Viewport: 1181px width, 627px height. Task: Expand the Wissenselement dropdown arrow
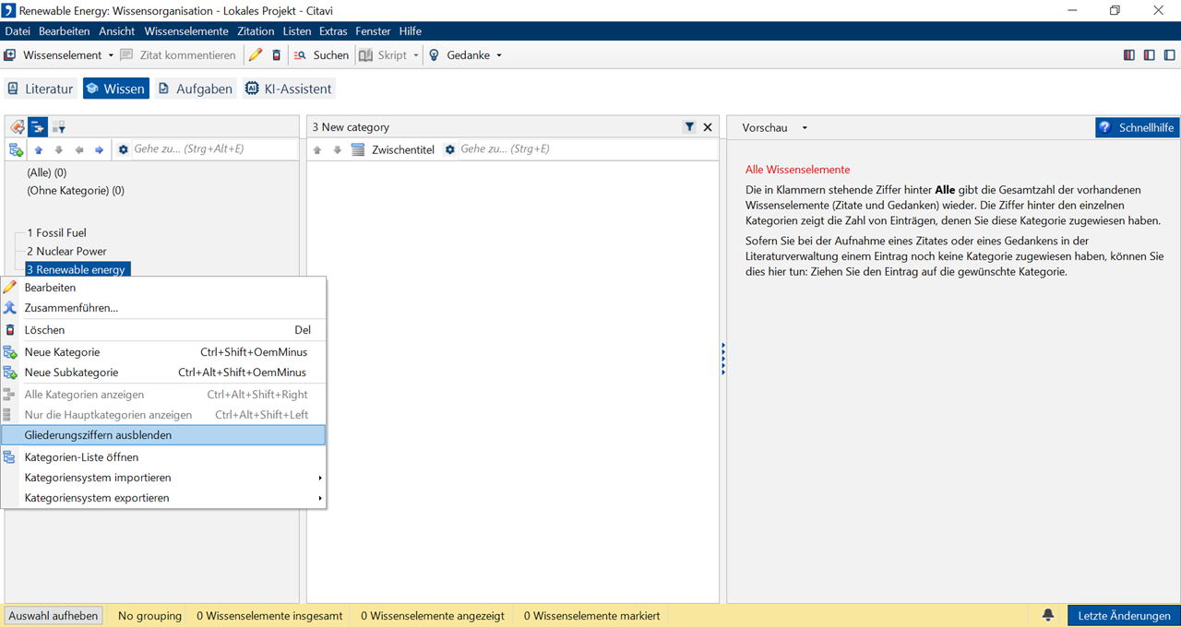(111, 55)
